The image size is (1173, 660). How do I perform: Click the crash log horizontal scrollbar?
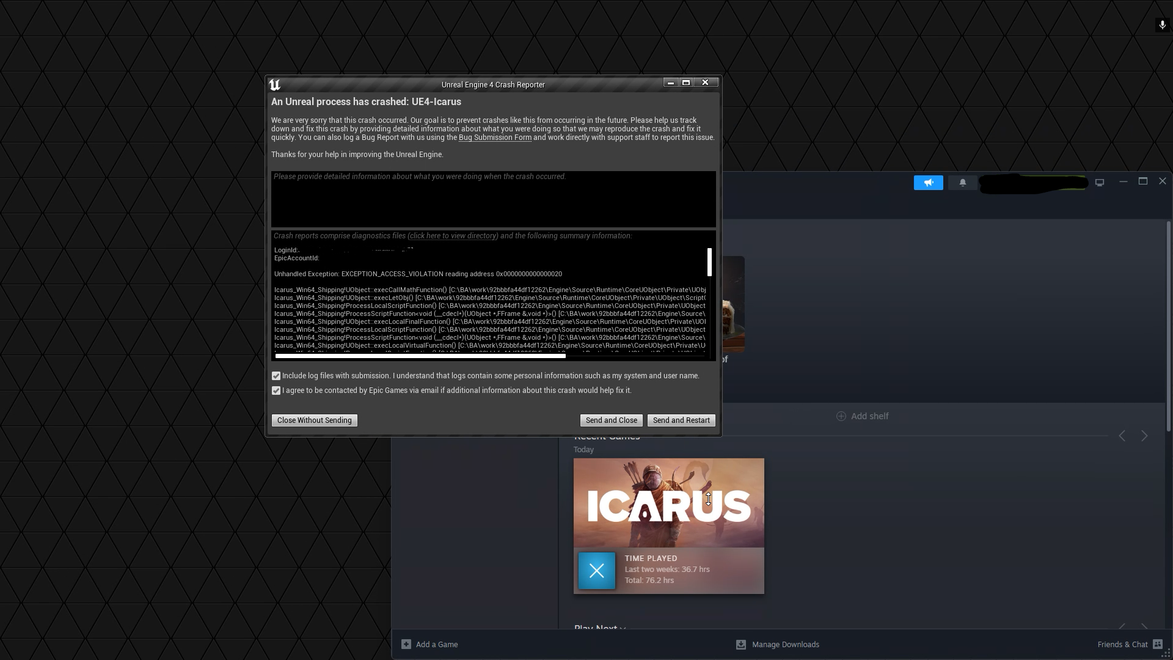420,356
